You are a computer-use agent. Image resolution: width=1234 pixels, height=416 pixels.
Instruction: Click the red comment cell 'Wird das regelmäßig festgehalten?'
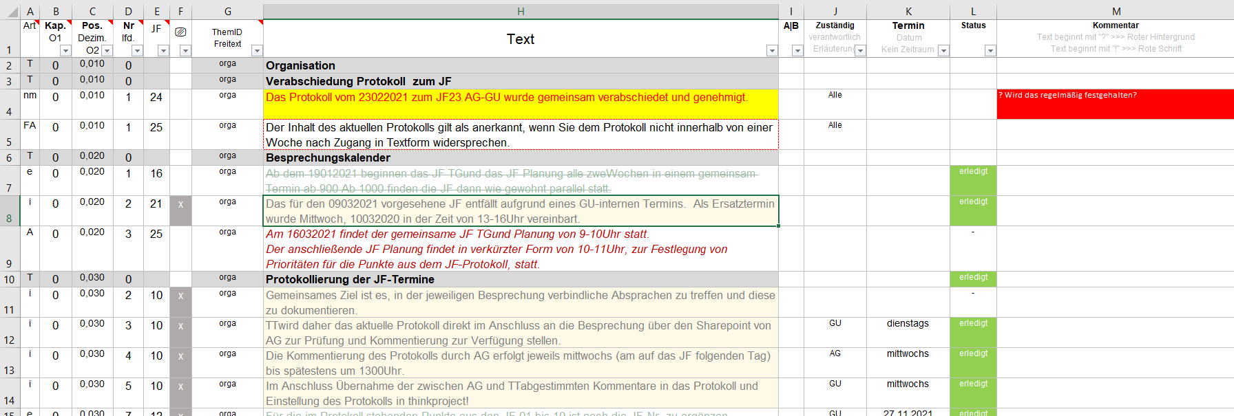[x=1115, y=104]
